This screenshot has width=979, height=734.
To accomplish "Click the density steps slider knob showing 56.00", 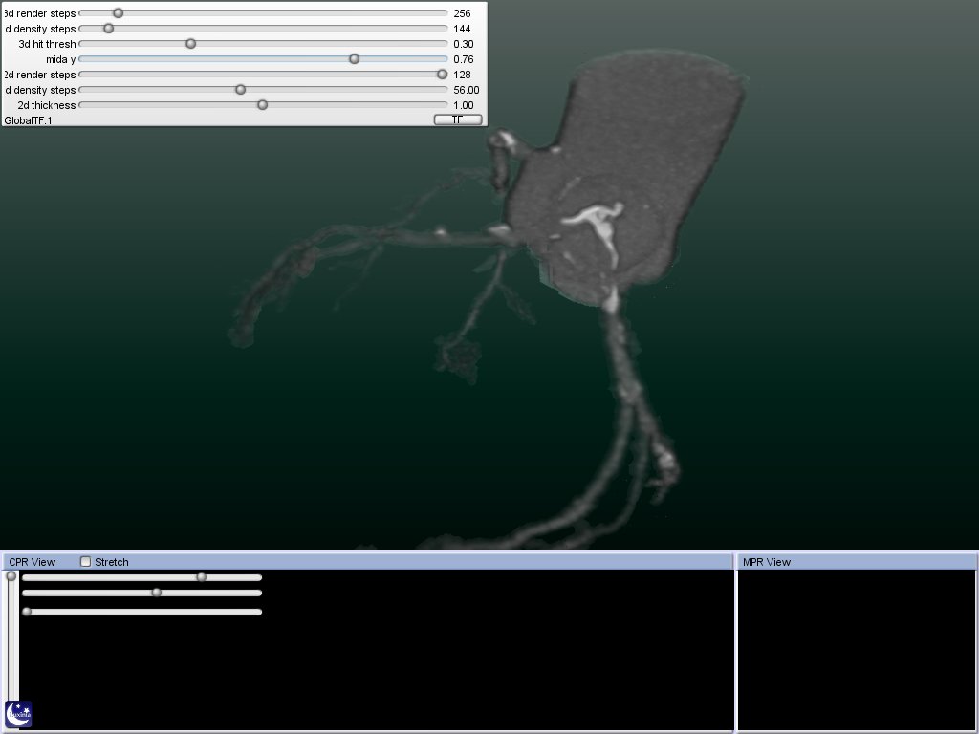I will click(240, 90).
